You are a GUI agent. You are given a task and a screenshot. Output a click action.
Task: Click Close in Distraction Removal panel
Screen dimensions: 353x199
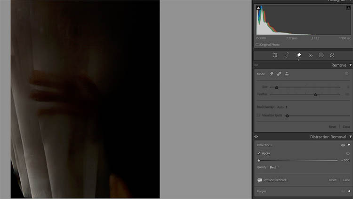(346, 180)
